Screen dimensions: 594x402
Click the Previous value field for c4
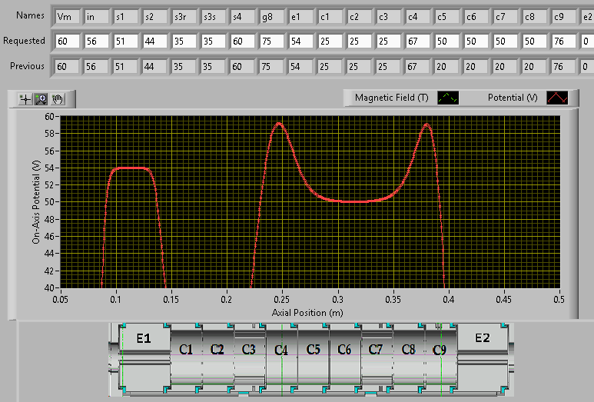click(416, 67)
